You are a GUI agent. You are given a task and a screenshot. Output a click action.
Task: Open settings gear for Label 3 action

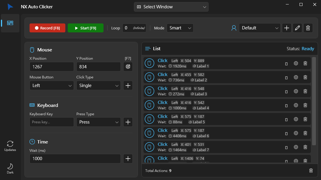pyautogui.click(x=296, y=91)
